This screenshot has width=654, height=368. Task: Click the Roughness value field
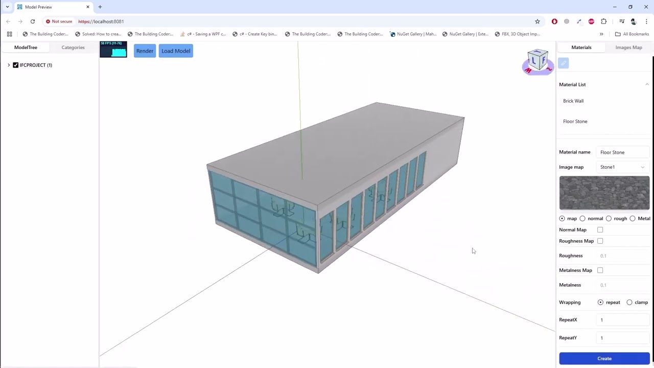(622, 256)
